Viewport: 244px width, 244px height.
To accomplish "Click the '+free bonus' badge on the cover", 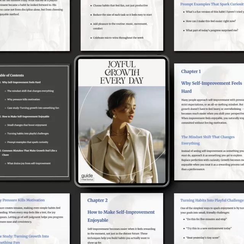I will pyautogui.click(x=87, y=180).
